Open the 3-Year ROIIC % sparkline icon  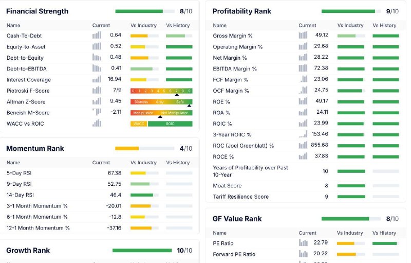tap(303, 134)
